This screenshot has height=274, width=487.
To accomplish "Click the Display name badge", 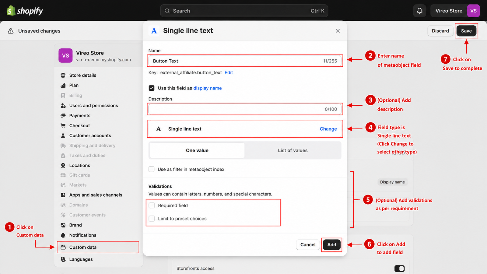I will [392, 182].
